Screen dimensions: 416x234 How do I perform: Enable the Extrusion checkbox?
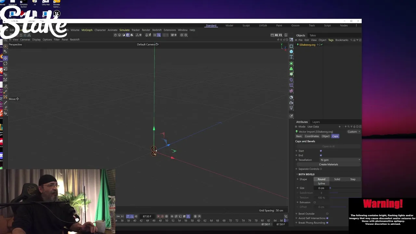click(x=315, y=202)
